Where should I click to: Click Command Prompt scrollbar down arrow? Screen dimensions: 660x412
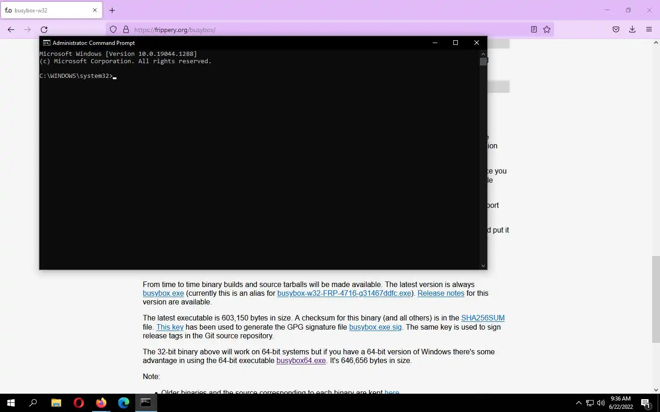click(483, 266)
